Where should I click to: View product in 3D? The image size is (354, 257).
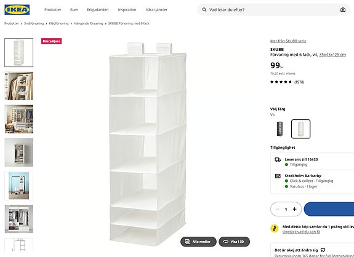pos(234,242)
